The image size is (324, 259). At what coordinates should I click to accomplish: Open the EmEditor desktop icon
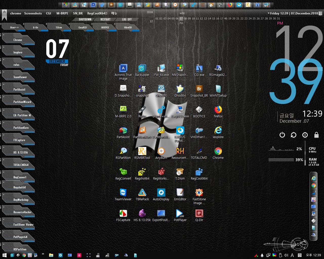[180, 195]
